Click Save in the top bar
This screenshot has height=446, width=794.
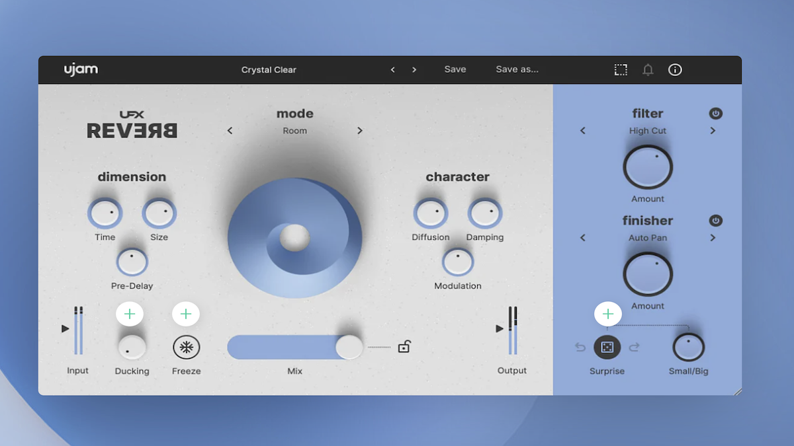tap(455, 69)
